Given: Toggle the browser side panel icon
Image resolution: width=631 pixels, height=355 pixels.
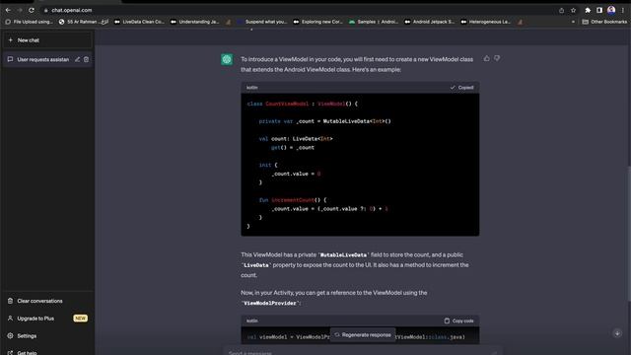Looking at the screenshot, I should [x=599, y=11].
